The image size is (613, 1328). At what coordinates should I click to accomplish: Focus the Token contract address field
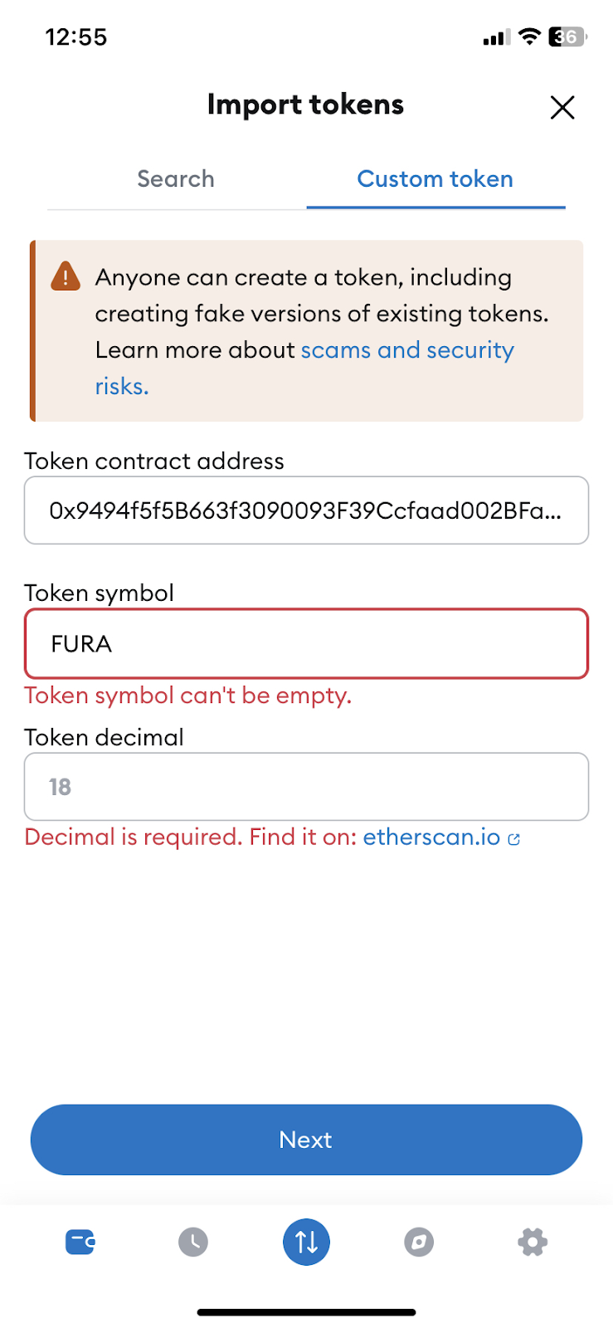(x=306, y=510)
